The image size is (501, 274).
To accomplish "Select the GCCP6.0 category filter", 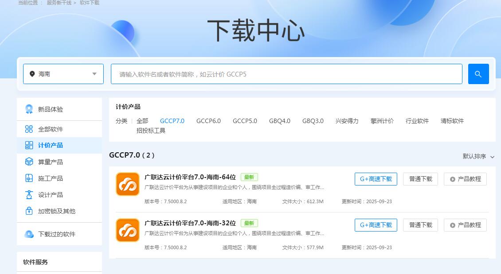I will [x=208, y=121].
